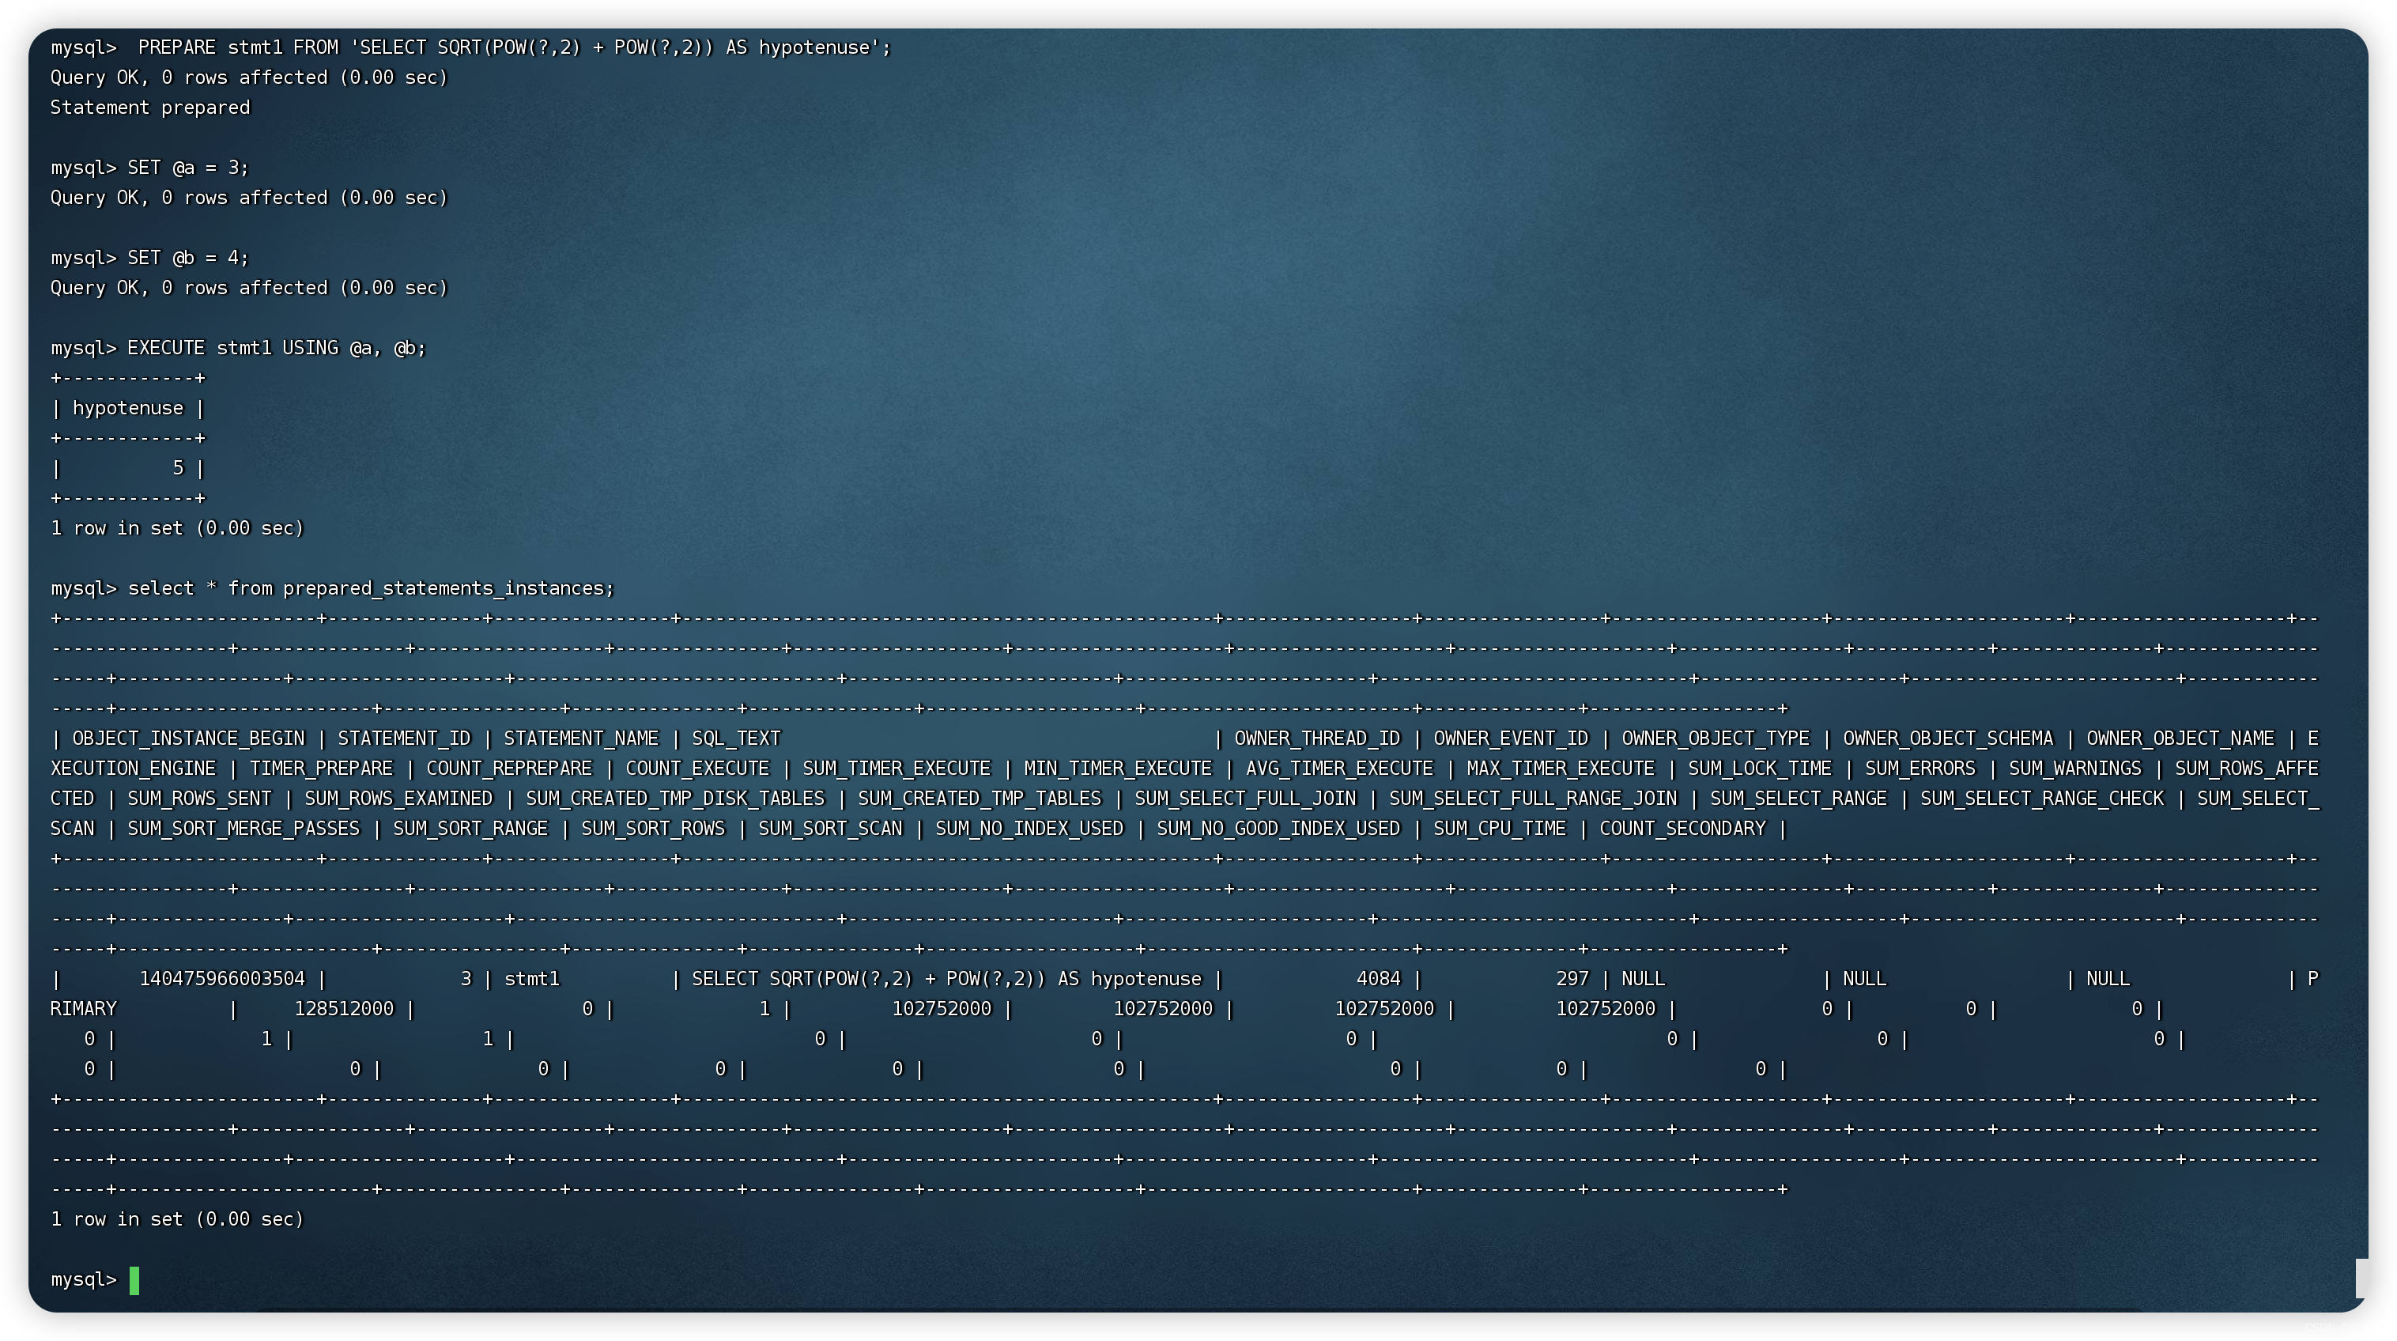Click the SUM_TIMER_EXECUTE column header

point(896,769)
